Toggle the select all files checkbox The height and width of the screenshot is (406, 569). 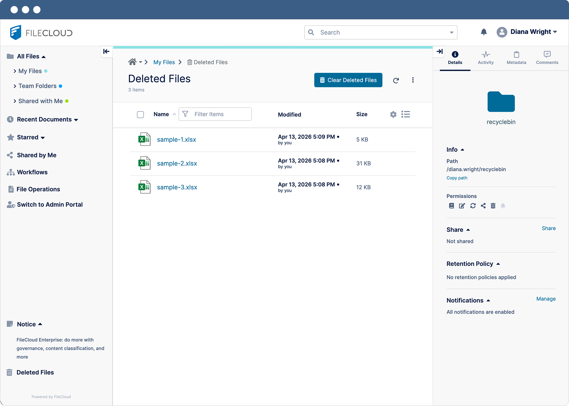pos(140,115)
